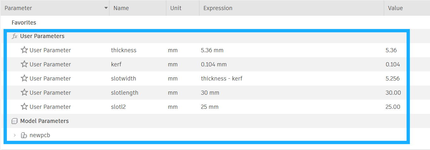
Task: Click the Expression column header
Action: pyautogui.click(x=218, y=8)
